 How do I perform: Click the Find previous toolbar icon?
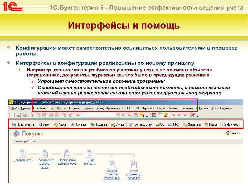[x=129, y=115]
